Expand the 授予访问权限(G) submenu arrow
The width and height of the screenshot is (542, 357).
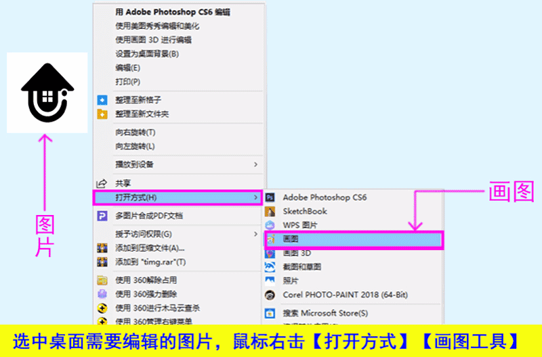click(255, 234)
